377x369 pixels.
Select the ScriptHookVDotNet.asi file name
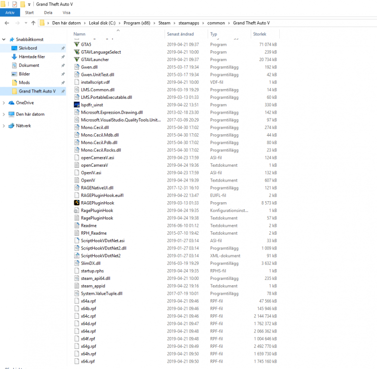[x=103, y=241]
